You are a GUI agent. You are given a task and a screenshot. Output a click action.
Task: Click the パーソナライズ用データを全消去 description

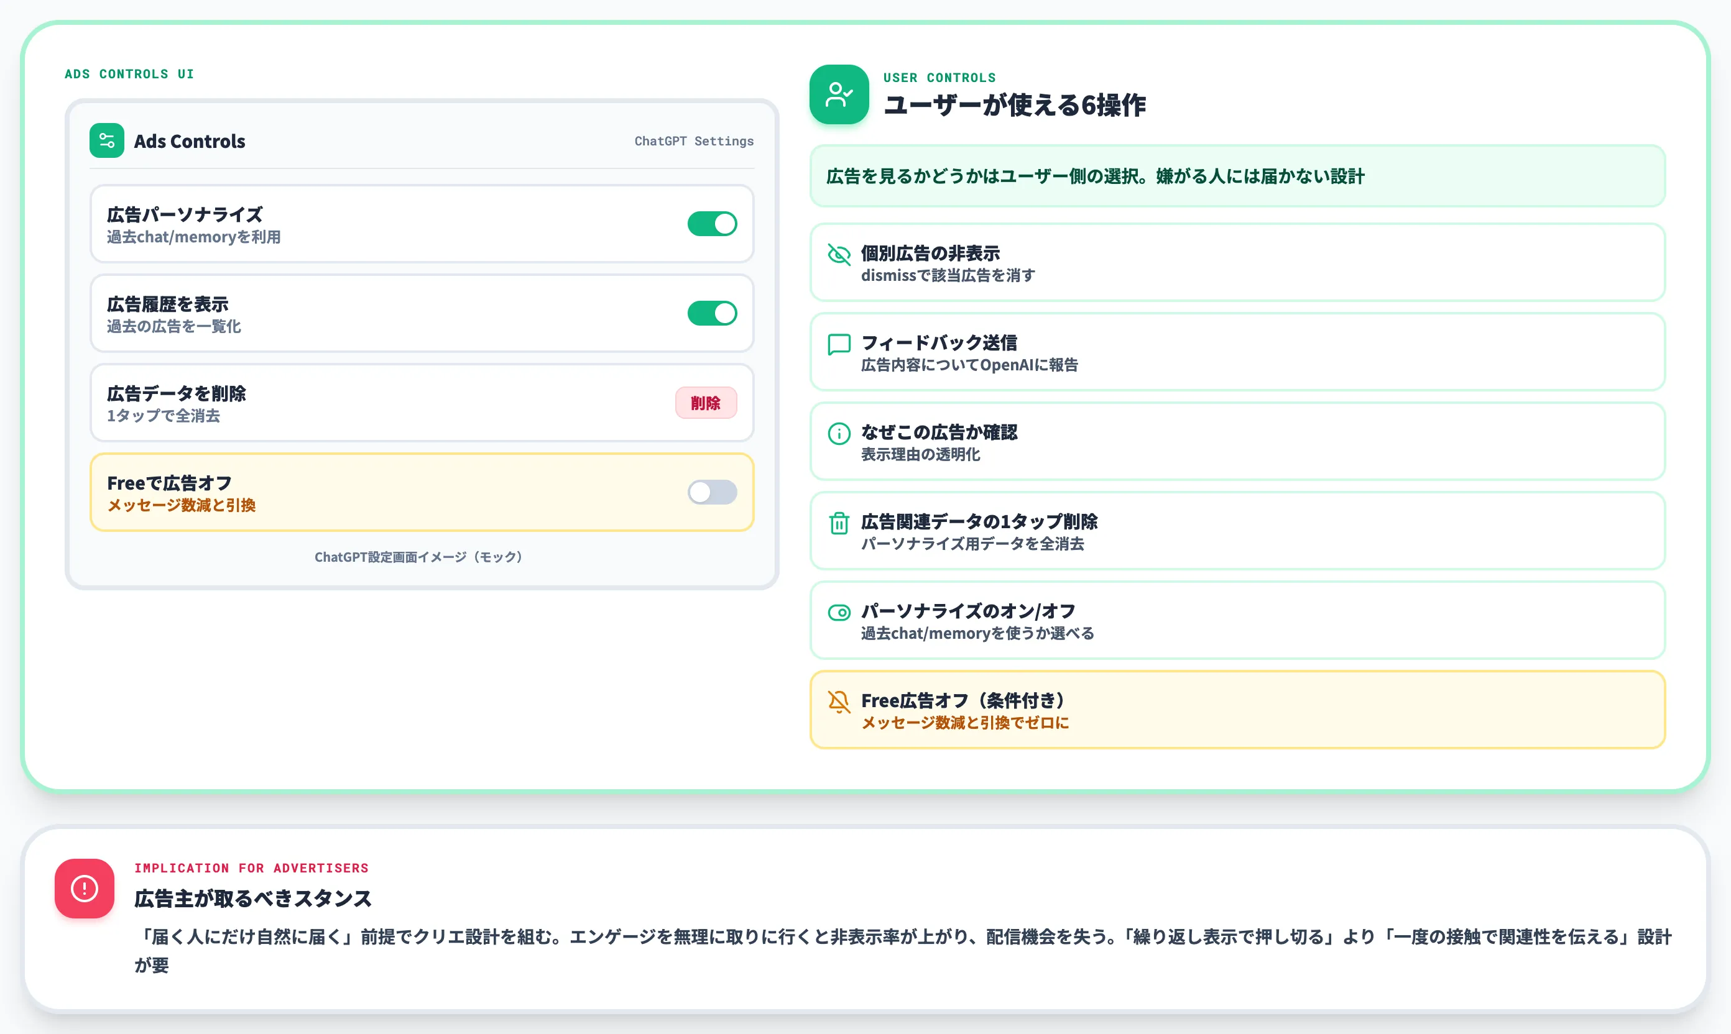click(972, 544)
